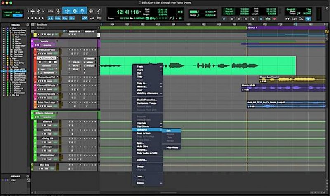
Task: Expand the Tools submenu arrow
Action: pos(161,67)
